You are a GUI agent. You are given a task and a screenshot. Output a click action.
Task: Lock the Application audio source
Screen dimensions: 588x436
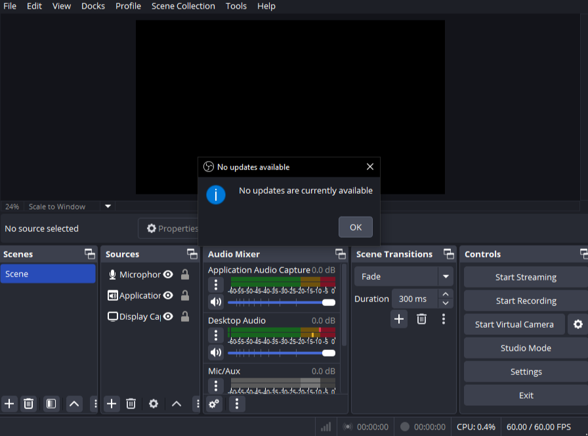pos(185,295)
